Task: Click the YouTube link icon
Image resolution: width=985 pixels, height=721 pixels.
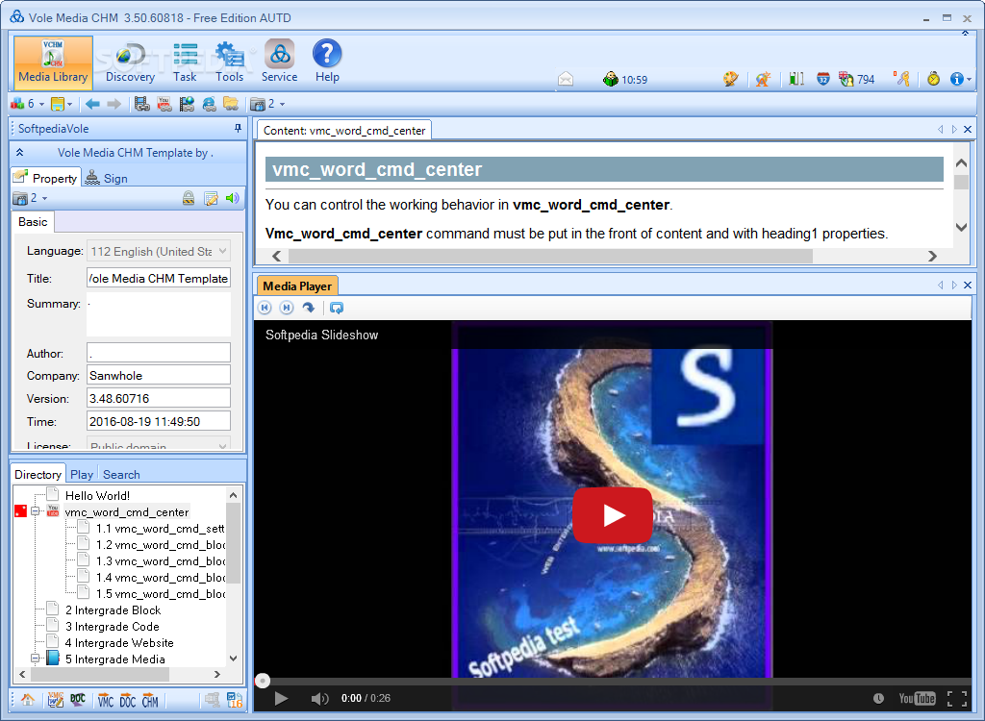Action: 164,104
